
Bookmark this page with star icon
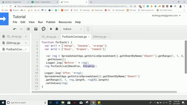[x=135, y=6]
